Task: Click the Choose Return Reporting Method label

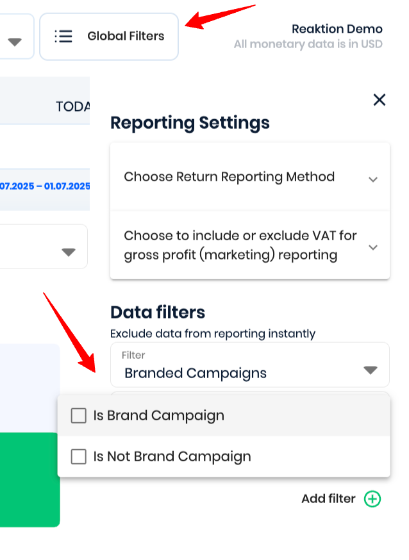Action: (230, 177)
